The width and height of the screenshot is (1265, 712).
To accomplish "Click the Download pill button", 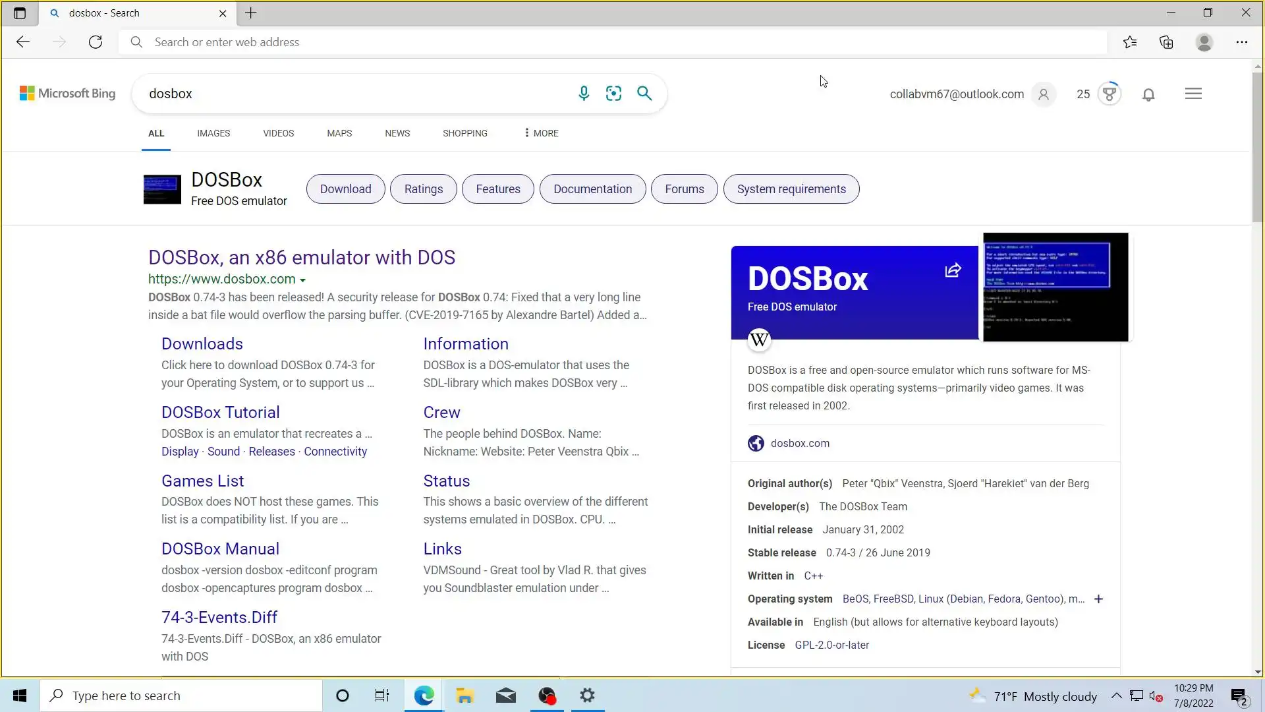I will pyautogui.click(x=345, y=189).
